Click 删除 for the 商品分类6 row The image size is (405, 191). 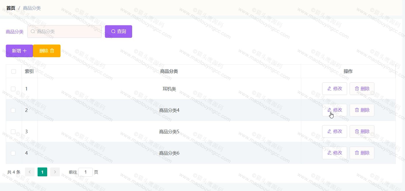pos(362,153)
